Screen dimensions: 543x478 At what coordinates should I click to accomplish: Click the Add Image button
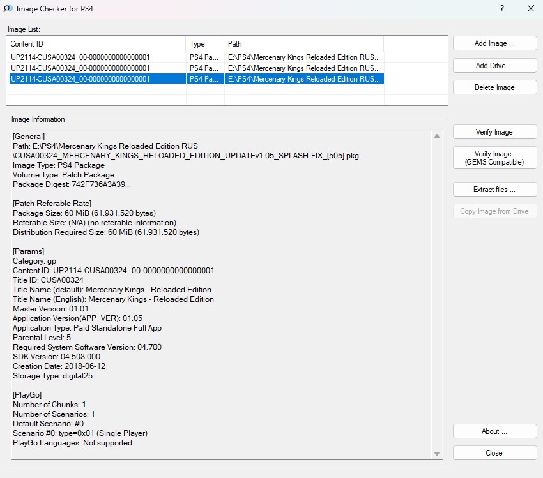point(494,43)
